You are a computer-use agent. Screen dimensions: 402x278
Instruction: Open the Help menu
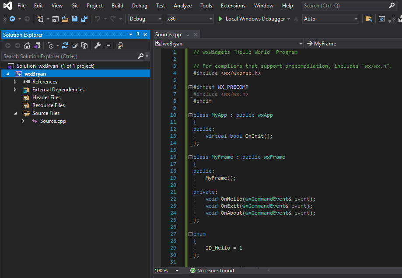287,5
